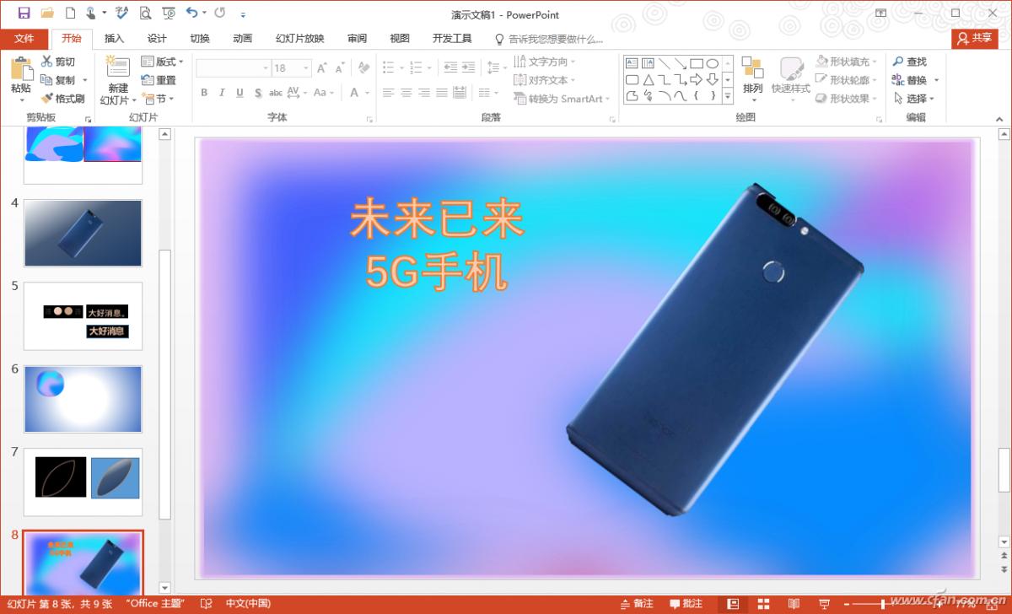Click the 共享 Share button

tap(974, 38)
